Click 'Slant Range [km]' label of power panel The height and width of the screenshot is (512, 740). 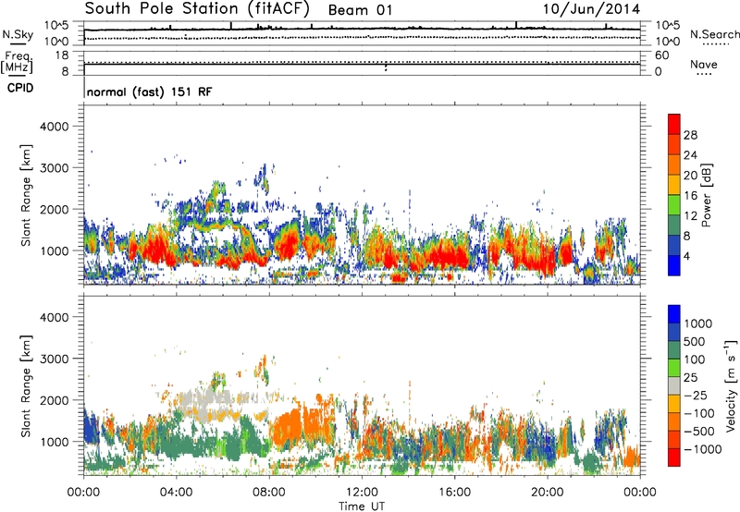pyautogui.click(x=26, y=195)
